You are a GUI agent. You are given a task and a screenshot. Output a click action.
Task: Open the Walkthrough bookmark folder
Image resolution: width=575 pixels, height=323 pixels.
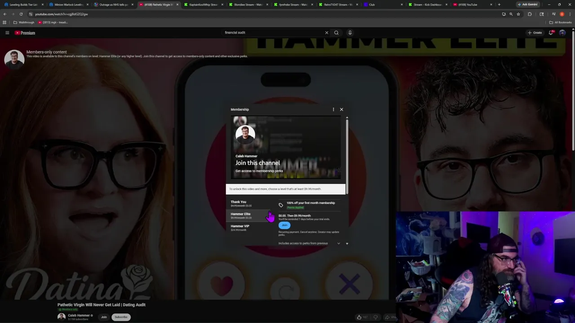(24, 22)
